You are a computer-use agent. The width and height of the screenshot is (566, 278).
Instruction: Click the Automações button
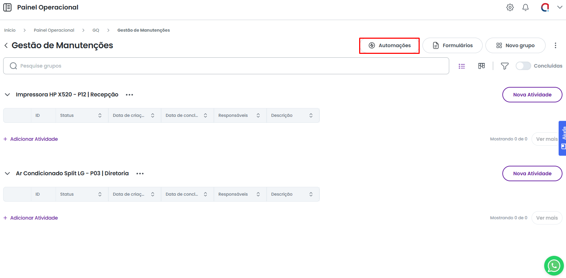coord(389,45)
